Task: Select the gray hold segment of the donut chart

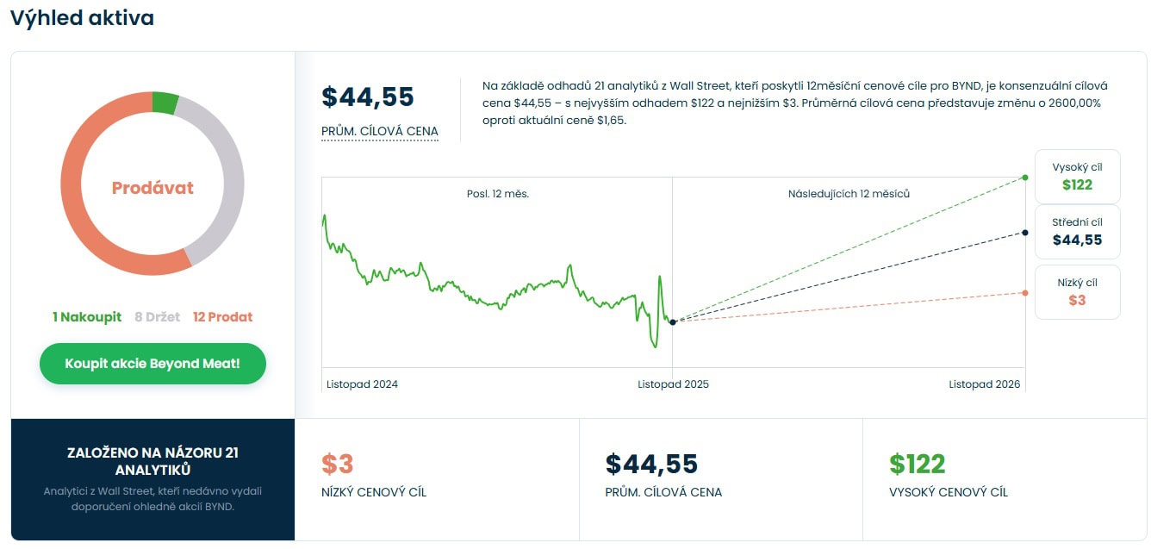Action: (226, 182)
